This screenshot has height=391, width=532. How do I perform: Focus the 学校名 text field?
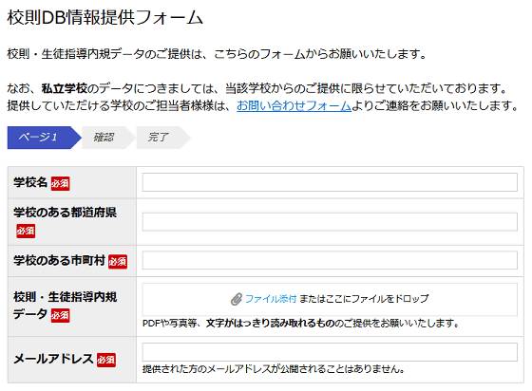tap(330, 182)
